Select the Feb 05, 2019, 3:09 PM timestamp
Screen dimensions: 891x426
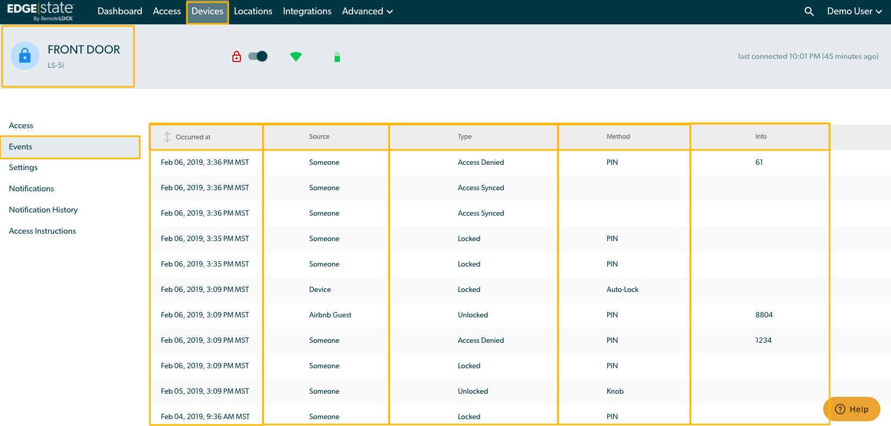point(205,391)
